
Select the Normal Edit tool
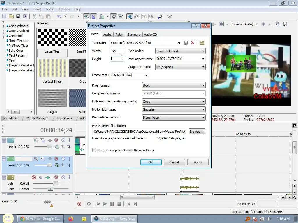tap(130, 16)
